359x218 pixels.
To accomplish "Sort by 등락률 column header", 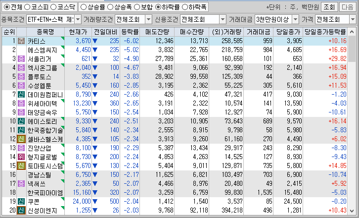I will [130, 32].
